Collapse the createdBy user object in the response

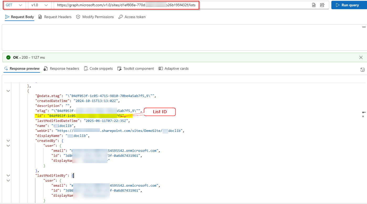[8, 146]
